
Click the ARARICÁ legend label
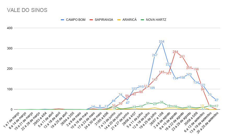[x=129, y=20]
